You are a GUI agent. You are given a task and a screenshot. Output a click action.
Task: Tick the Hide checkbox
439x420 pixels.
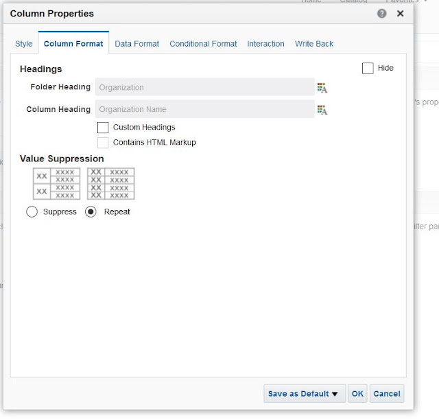(368, 68)
